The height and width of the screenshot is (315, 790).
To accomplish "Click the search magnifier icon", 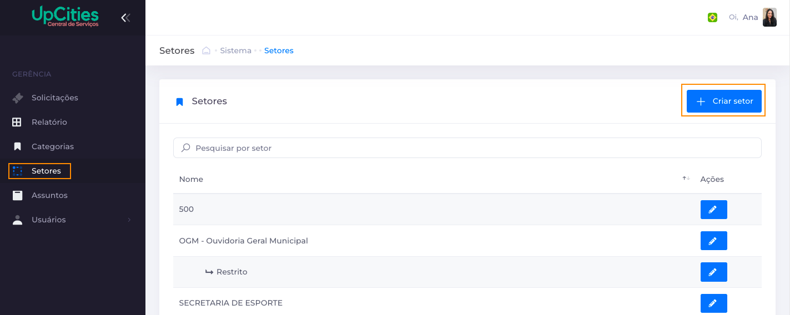I will 186,148.
